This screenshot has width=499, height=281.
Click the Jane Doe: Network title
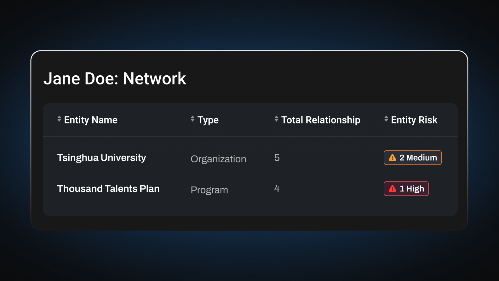pos(115,78)
